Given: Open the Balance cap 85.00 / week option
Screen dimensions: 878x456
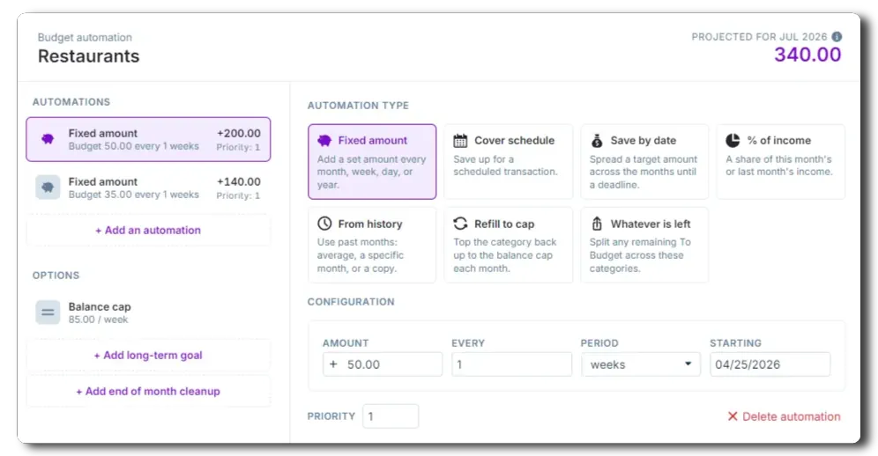Looking at the screenshot, I should pyautogui.click(x=148, y=313).
